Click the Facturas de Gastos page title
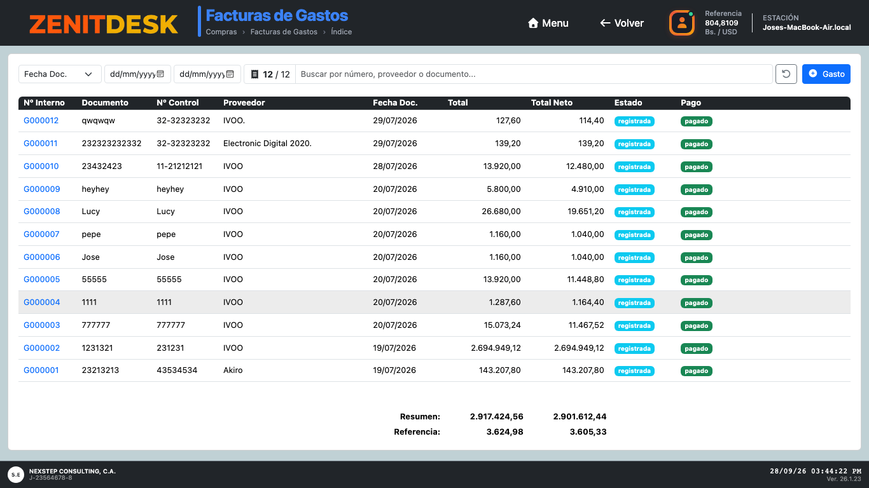Screen dimensions: 869x488 pos(277,16)
